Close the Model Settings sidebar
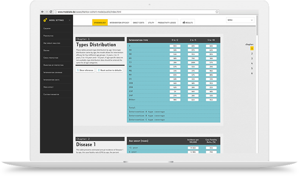Image resolution: width=299 pixels, height=176 pixels. click(70, 20)
